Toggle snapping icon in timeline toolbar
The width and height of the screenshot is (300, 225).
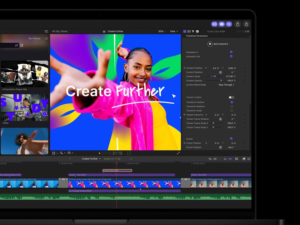click(230, 159)
